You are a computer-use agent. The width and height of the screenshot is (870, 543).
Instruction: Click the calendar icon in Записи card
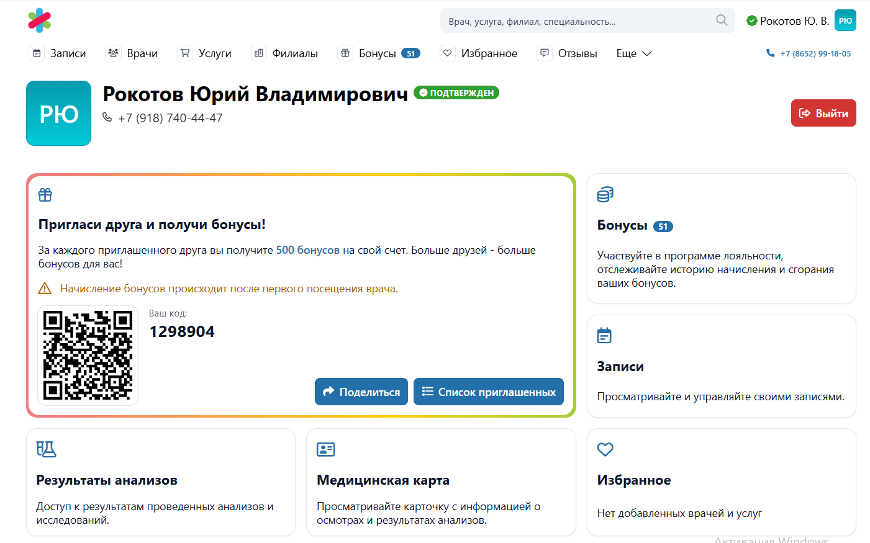[x=604, y=336]
